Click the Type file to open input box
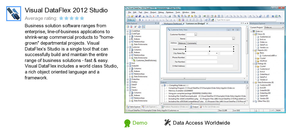 coord(246,20)
